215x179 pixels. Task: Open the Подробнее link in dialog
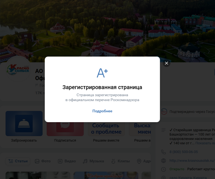102,111
